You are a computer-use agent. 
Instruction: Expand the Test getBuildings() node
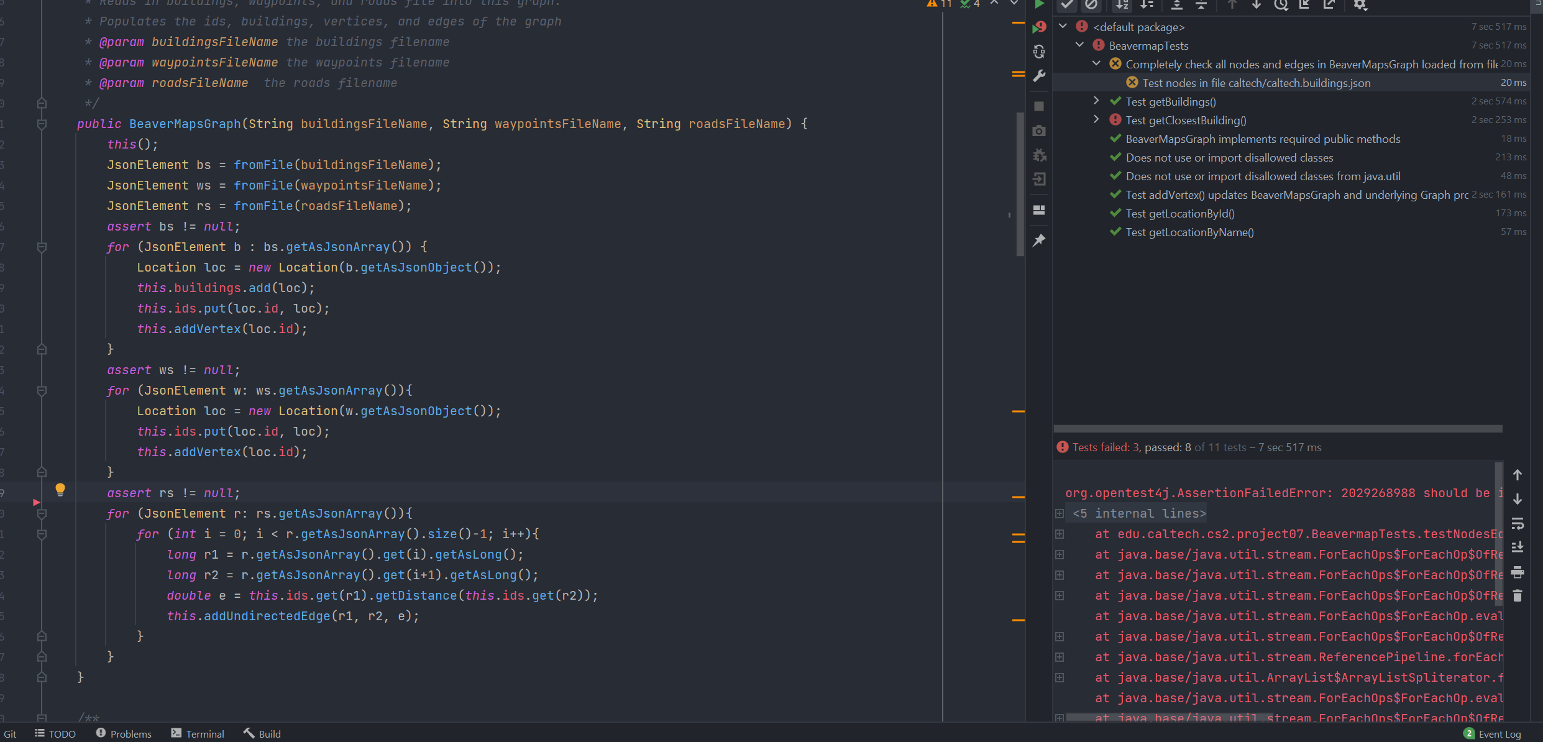point(1096,101)
